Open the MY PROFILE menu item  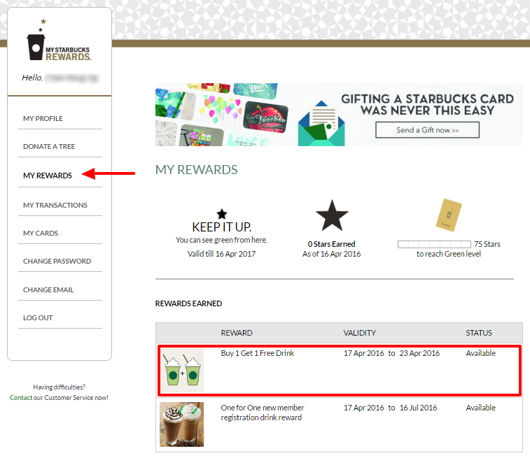43,118
